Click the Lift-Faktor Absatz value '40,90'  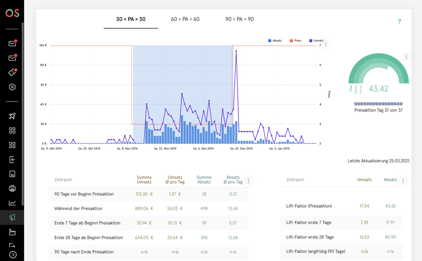pyautogui.click(x=390, y=237)
